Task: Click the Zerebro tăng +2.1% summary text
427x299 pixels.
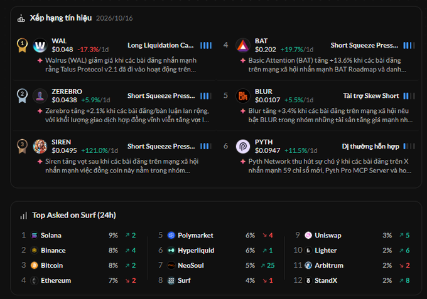Action: 127,115
